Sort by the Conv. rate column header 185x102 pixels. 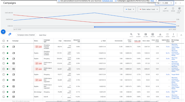click(x=137, y=41)
